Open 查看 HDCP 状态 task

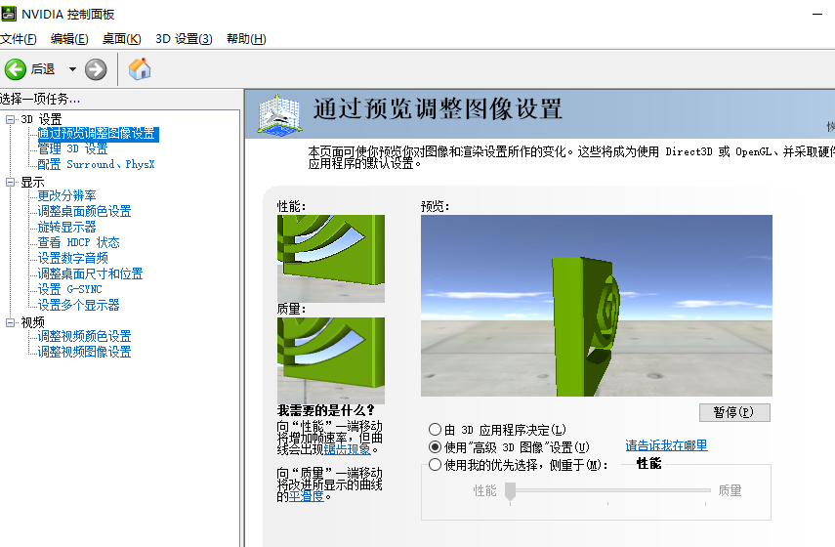[x=78, y=242]
